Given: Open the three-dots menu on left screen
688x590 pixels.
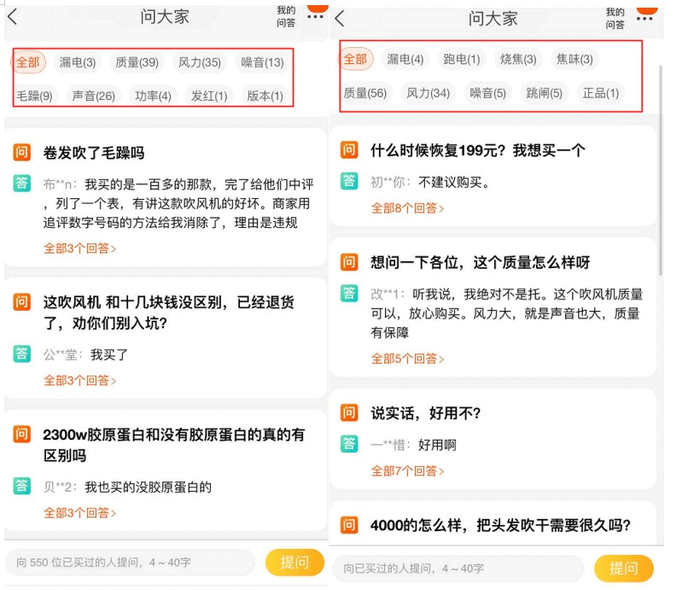Looking at the screenshot, I should [x=315, y=15].
